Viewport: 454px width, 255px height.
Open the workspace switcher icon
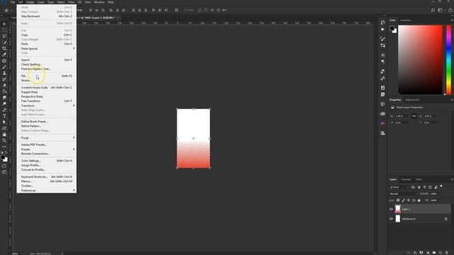440,10
